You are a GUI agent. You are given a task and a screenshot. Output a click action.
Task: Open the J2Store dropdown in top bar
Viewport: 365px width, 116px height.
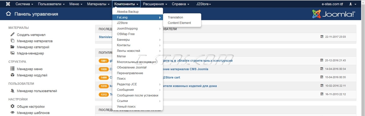pos(204,4)
